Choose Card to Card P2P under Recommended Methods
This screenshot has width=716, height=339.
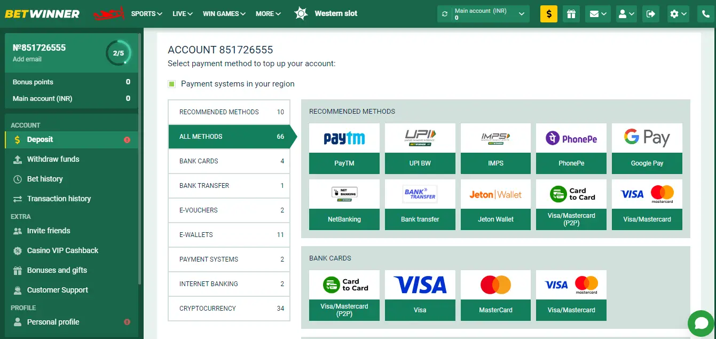(x=571, y=204)
